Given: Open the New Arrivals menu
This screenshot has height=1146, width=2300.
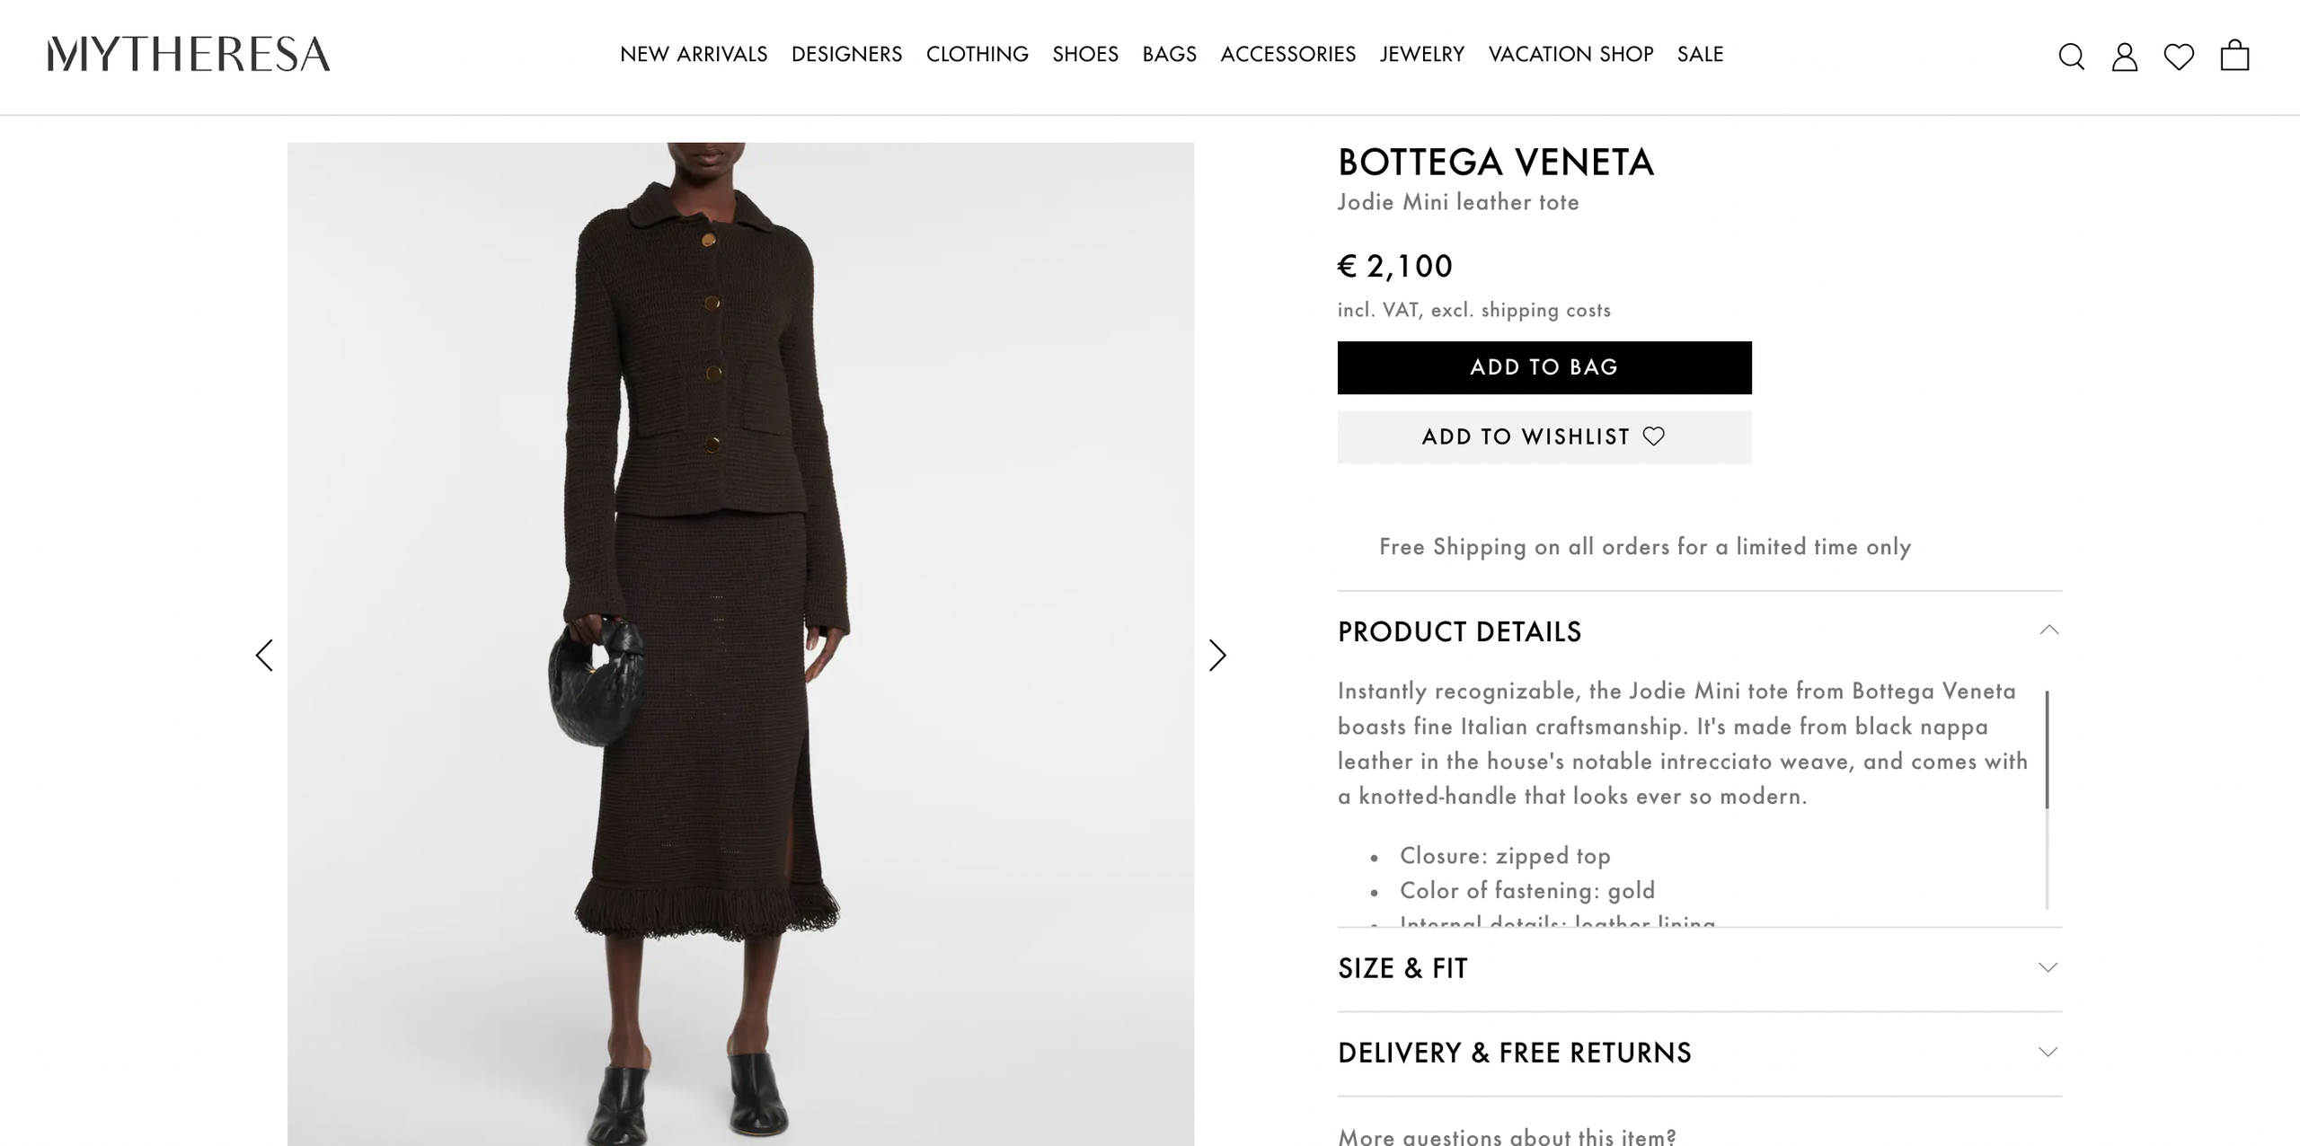Looking at the screenshot, I should (694, 55).
